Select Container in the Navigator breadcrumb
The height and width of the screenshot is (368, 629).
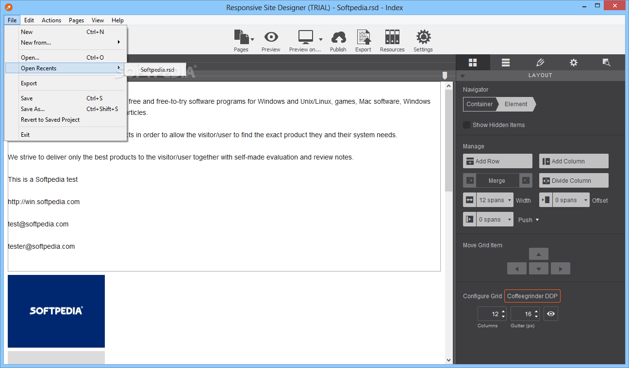pos(480,104)
